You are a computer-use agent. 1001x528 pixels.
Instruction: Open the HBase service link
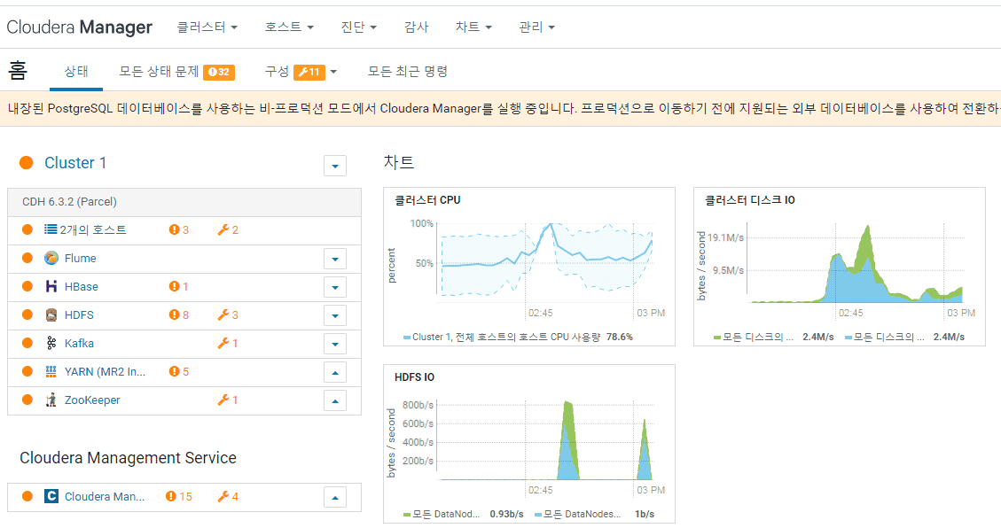tap(81, 286)
